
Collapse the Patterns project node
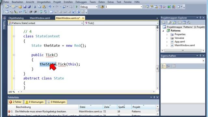pyautogui.click(x=163, y=31)
